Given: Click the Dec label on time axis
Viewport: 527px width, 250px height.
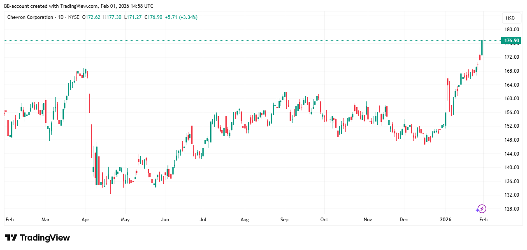Looking at the screenshot, I should click(404, 220).
